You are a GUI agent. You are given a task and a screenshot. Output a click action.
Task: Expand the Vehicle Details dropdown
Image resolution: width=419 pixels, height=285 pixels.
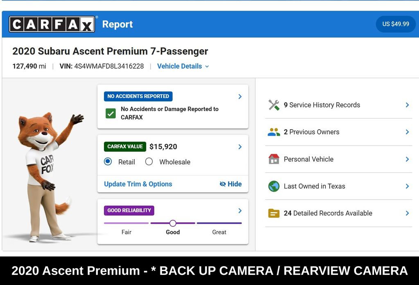point(183,66)
